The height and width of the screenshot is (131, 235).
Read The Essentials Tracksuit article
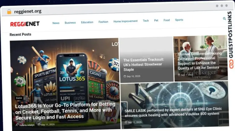point(144,65)
